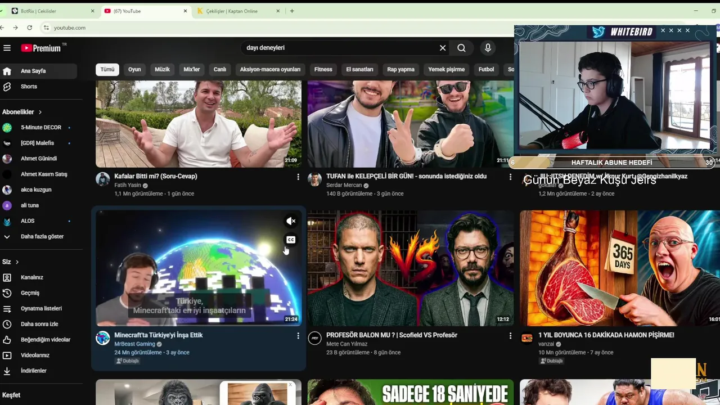Open the vanzai channel name link
Image resolution: width=720 pixels, height=405 pixels.
tap(546, 344)
